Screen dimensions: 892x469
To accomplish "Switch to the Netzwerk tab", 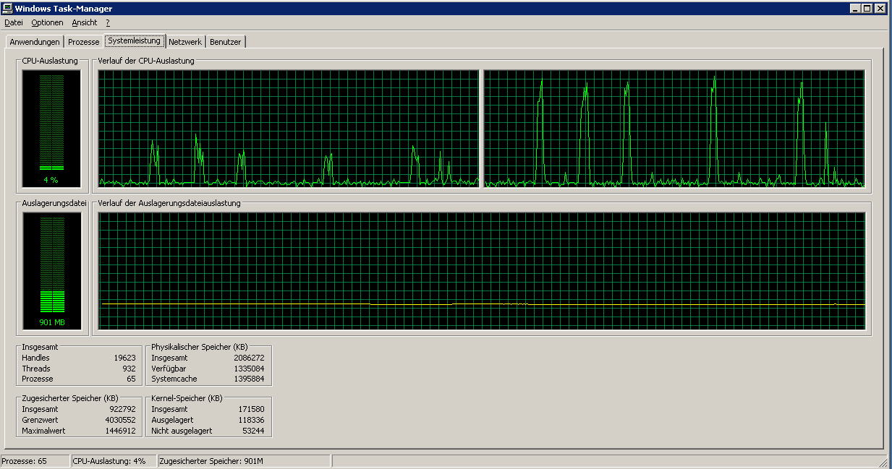I will tap(185, 42).
